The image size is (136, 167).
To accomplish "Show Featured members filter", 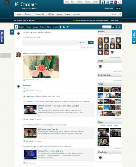I will pos(107,35).
